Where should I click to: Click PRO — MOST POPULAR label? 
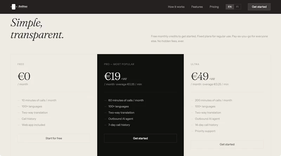coord(119,64)
